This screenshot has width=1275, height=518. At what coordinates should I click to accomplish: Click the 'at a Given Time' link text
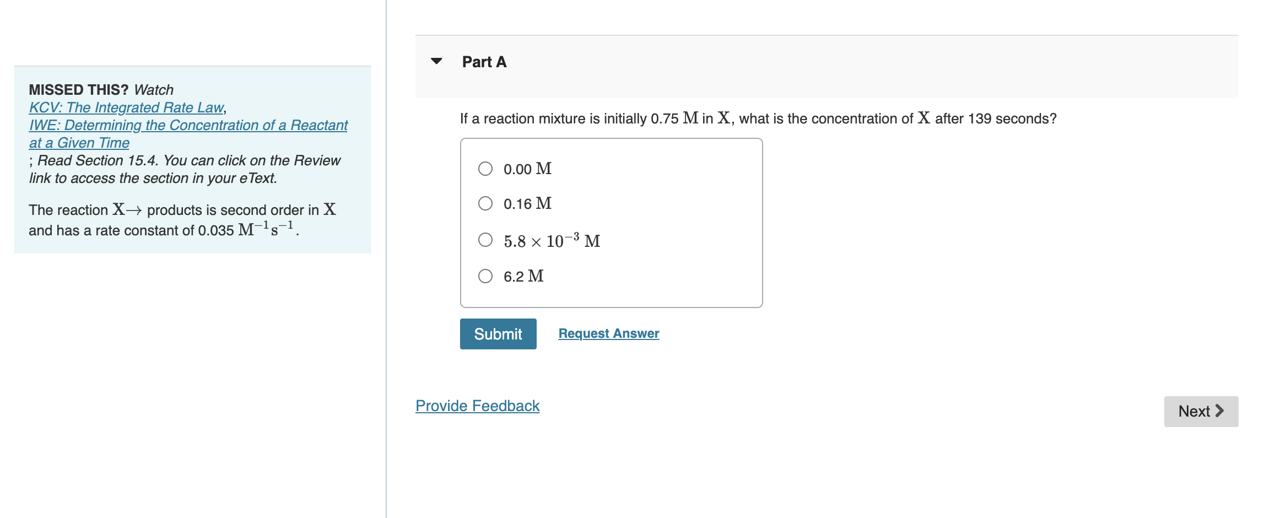point(79,143)
